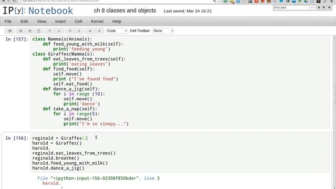Click the for i in range(5): line

point(76,114)
